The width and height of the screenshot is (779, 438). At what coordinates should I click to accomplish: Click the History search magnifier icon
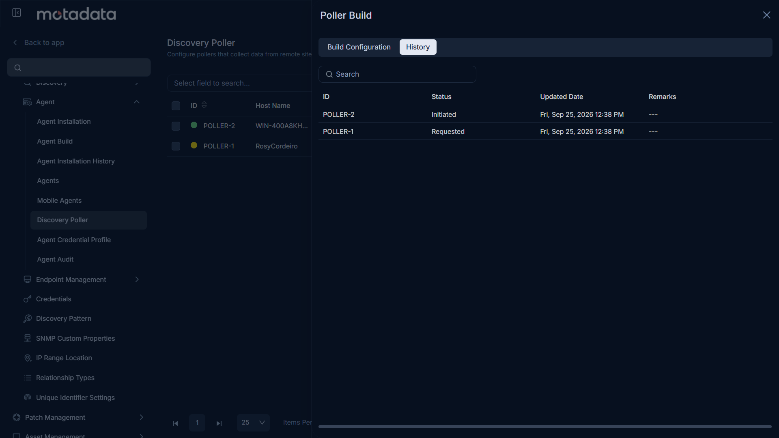point(329,74)
